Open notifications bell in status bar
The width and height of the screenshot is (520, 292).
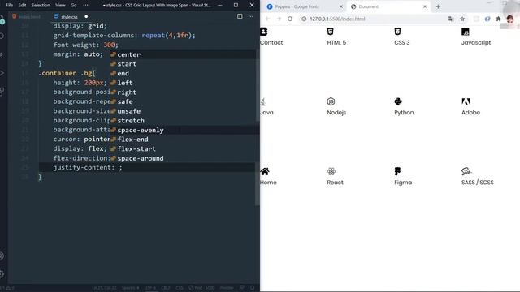click(x=253, y=288)
